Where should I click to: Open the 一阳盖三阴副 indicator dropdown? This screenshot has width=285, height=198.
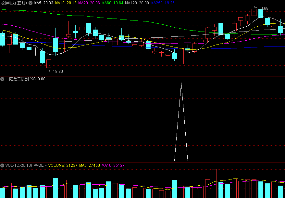pyautogui.click(x=2, y=79)
